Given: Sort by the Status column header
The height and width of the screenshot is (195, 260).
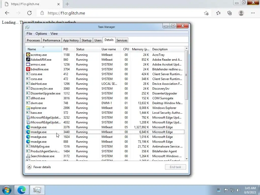Looking at the screenshot, I should tap(87, 49).
